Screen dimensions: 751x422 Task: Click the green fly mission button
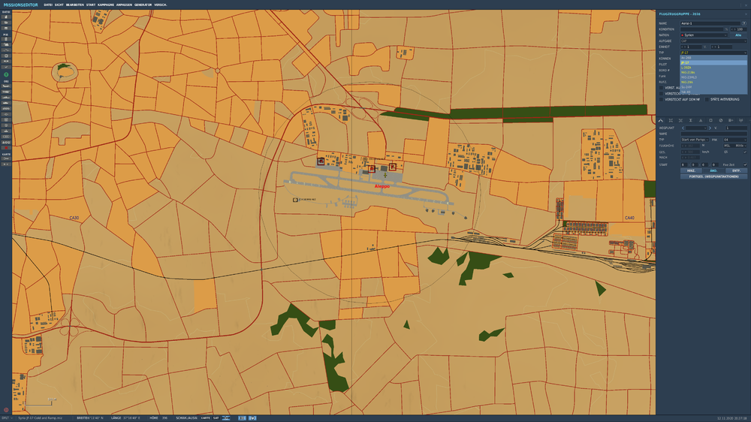[6, 75]
